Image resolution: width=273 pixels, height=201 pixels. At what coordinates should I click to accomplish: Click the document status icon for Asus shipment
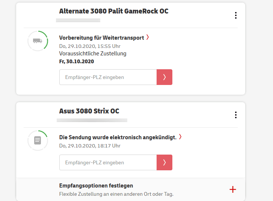(38, 140)
